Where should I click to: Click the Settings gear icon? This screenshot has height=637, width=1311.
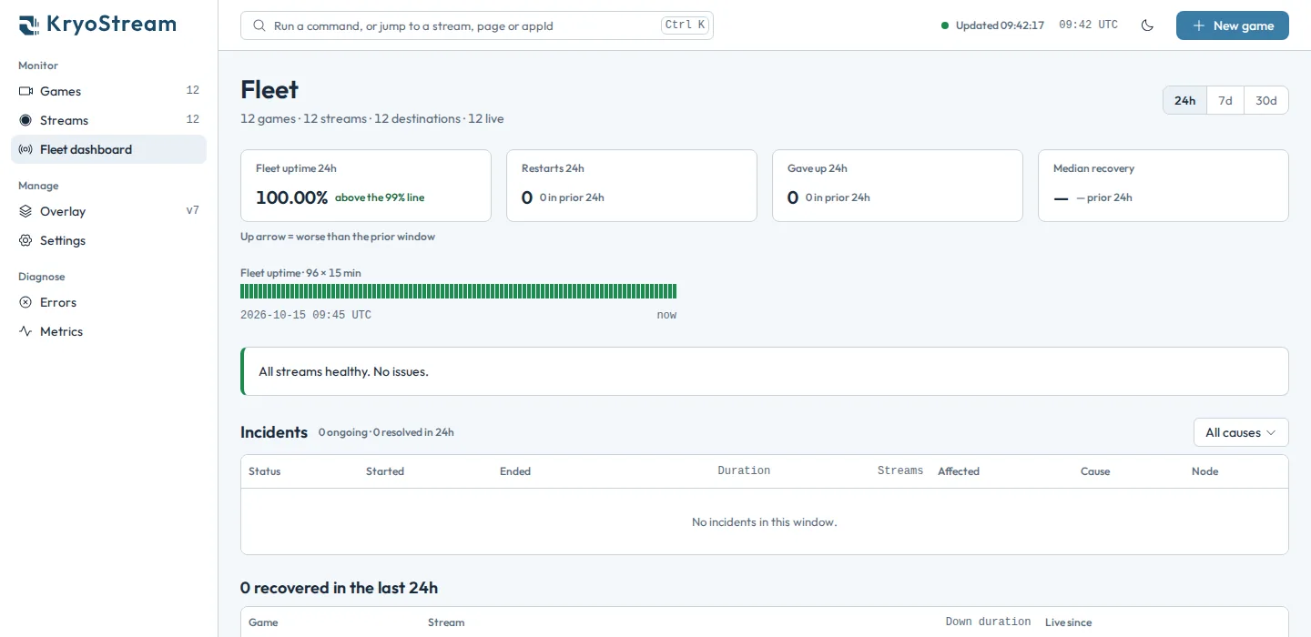pyautogui.click(x=25, y=240)
